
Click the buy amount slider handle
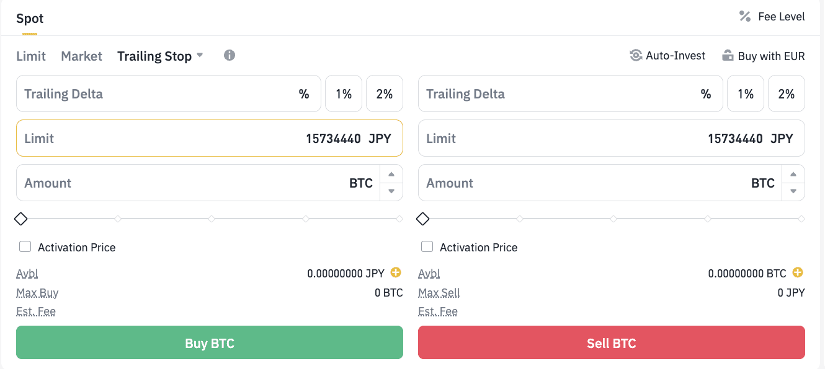point(21,219)
